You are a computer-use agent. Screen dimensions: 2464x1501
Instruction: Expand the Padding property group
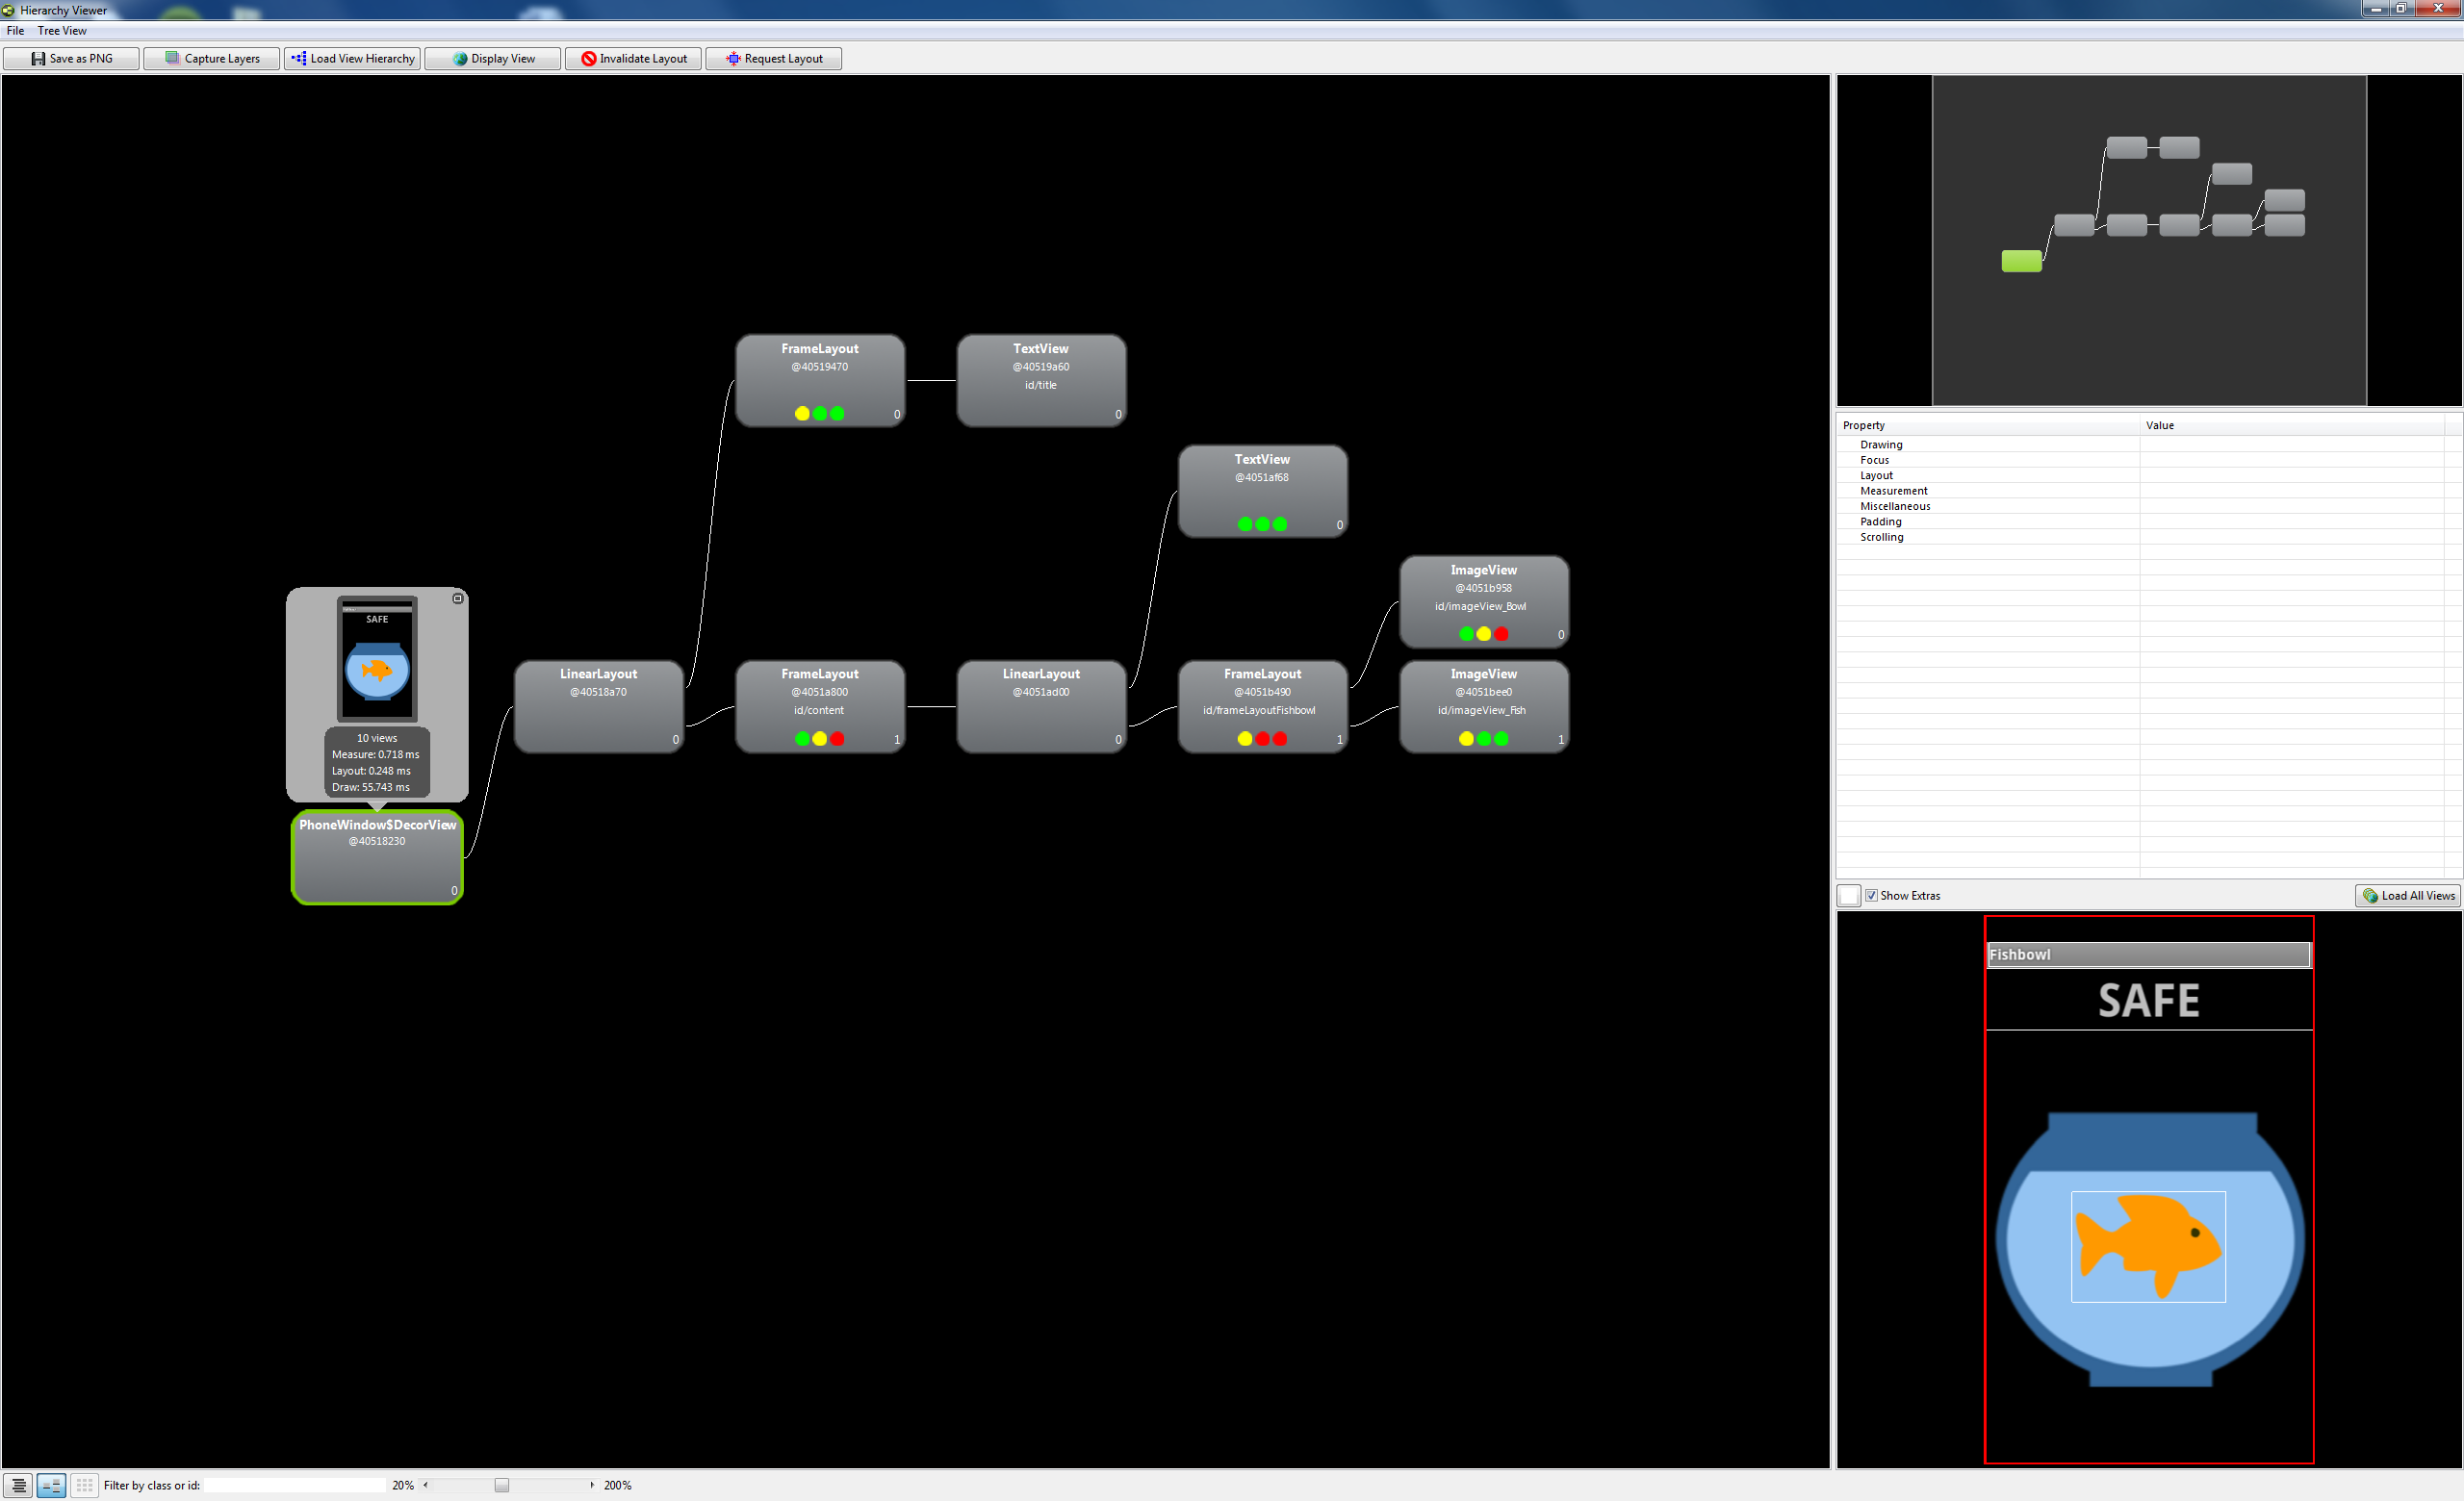1880,522
